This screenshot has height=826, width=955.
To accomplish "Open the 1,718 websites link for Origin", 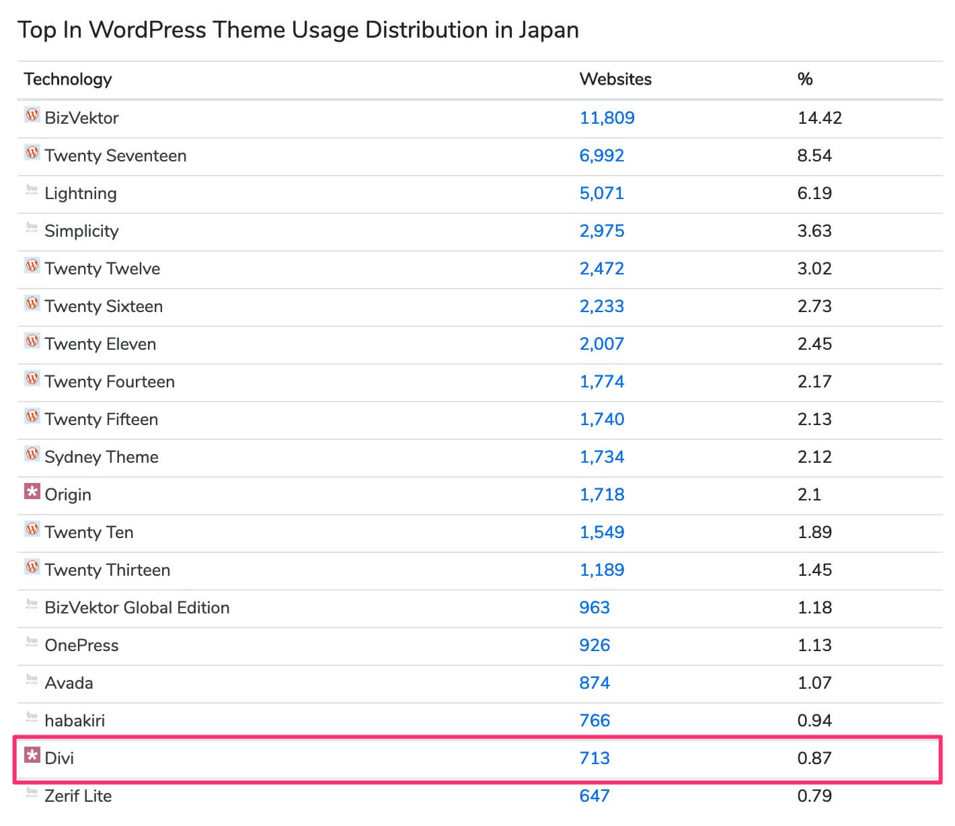I will click(x=601, y=494).
